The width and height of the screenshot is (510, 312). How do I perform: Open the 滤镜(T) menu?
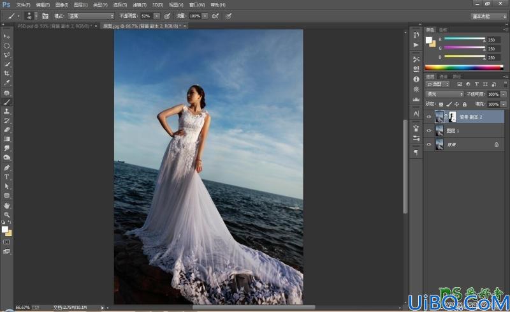(140, 5)
